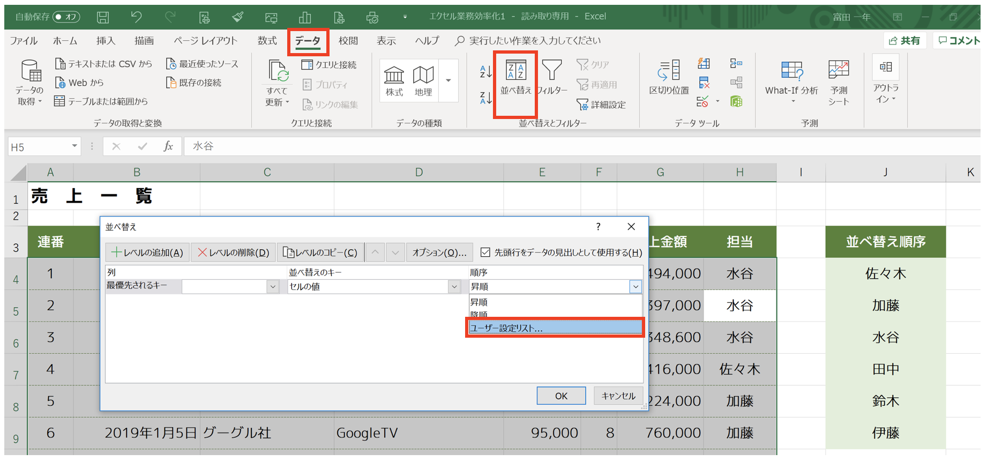This screenshot has width=987, height=461.
Task: Select the 地理 geography data type
Action: tap(423, 81)
